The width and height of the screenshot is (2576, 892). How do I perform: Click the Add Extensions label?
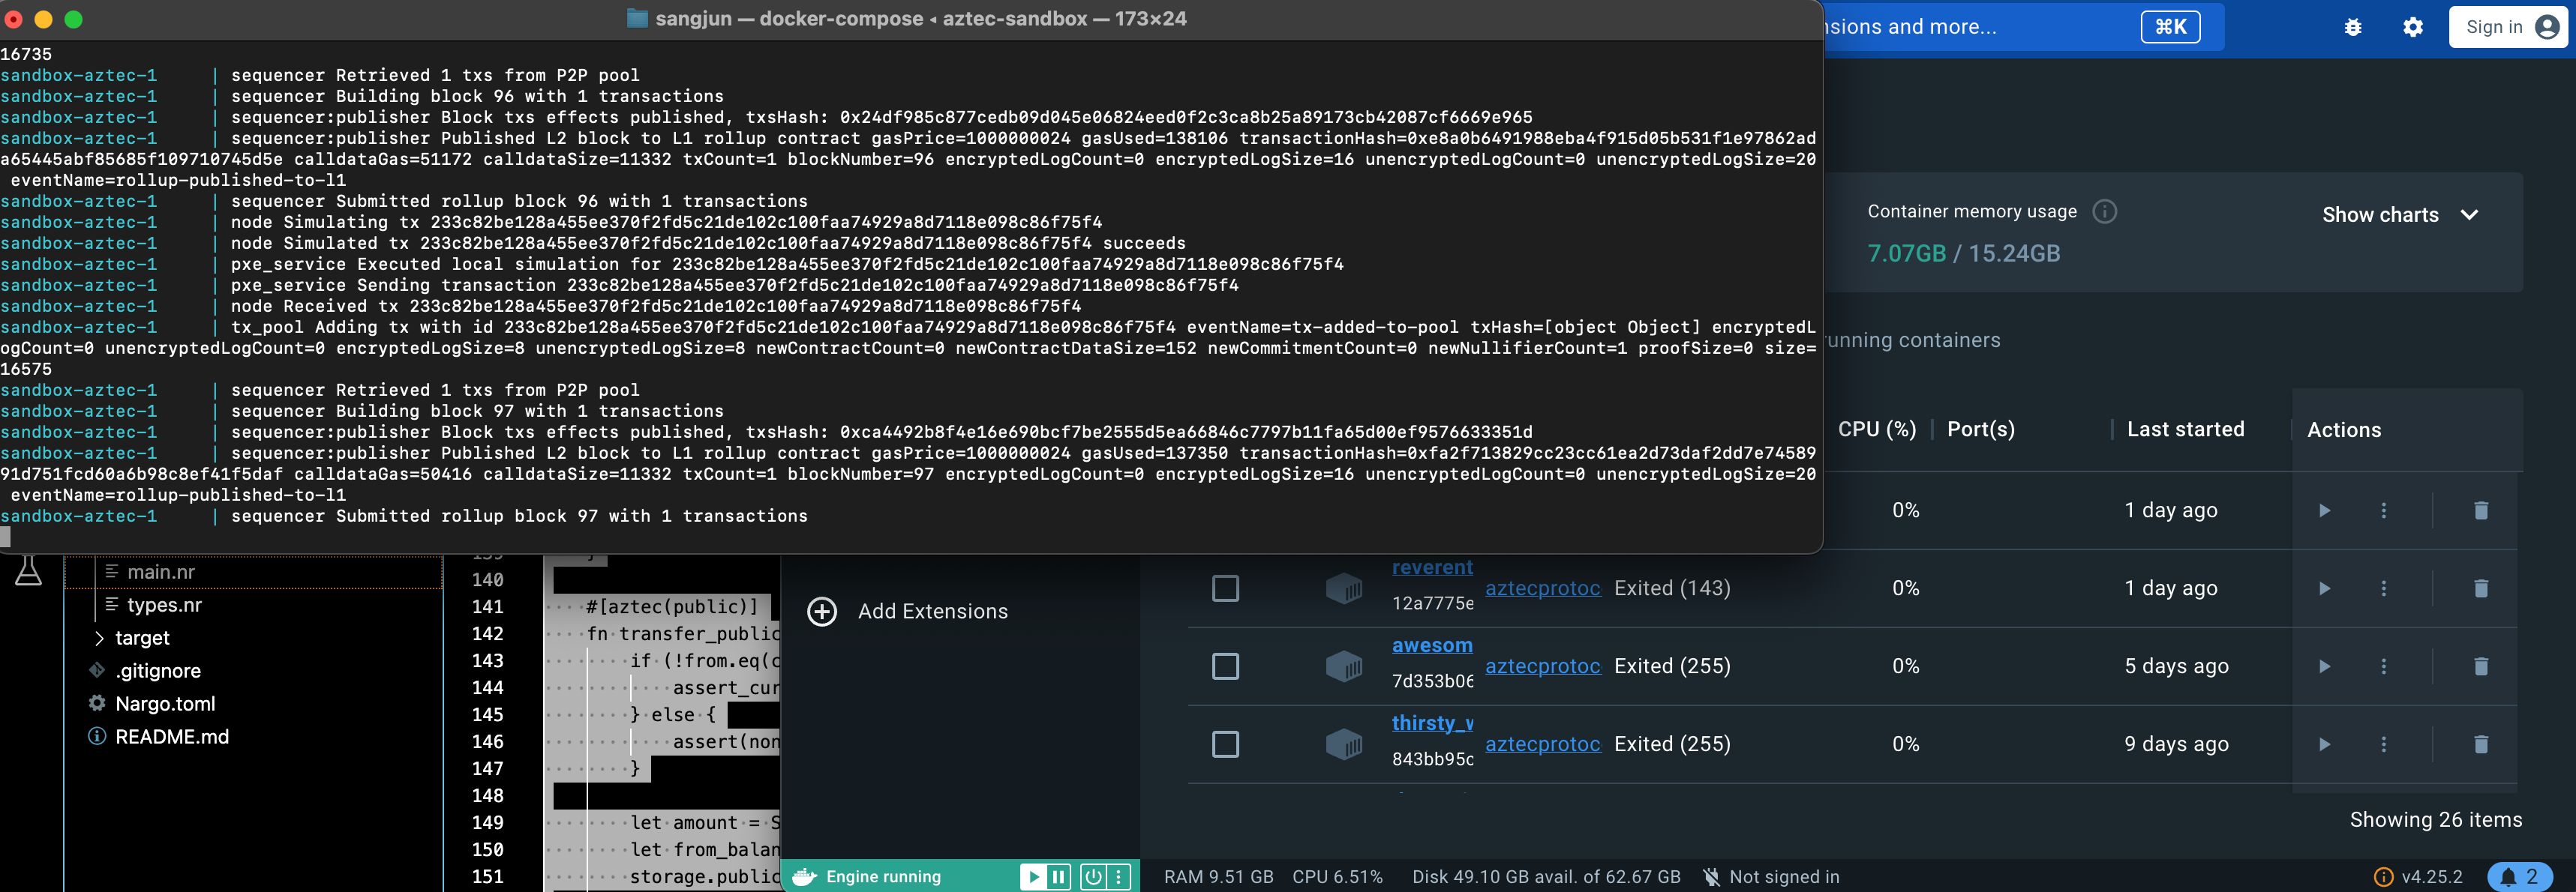(932, 612)
